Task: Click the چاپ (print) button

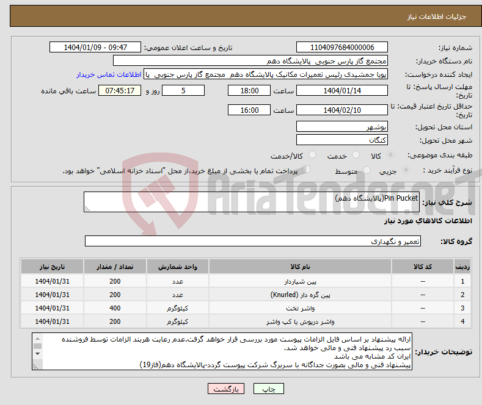Action: [x=268, y=389]
